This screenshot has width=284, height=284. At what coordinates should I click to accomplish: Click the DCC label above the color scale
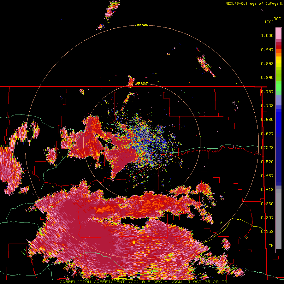277,19
